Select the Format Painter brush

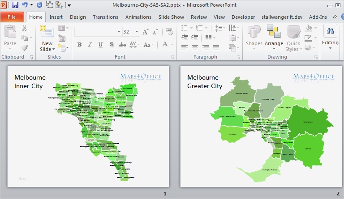(x=25, y=48)
